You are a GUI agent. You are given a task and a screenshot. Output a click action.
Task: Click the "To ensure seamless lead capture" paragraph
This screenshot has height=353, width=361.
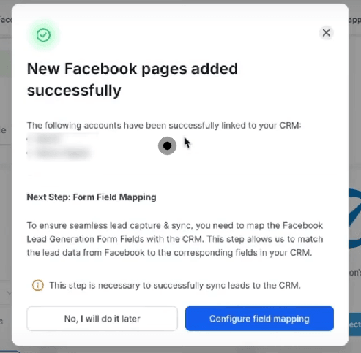tap(175, 239)
